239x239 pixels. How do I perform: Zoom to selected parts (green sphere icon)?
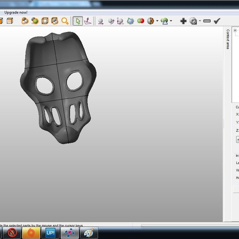coord(35,21)
